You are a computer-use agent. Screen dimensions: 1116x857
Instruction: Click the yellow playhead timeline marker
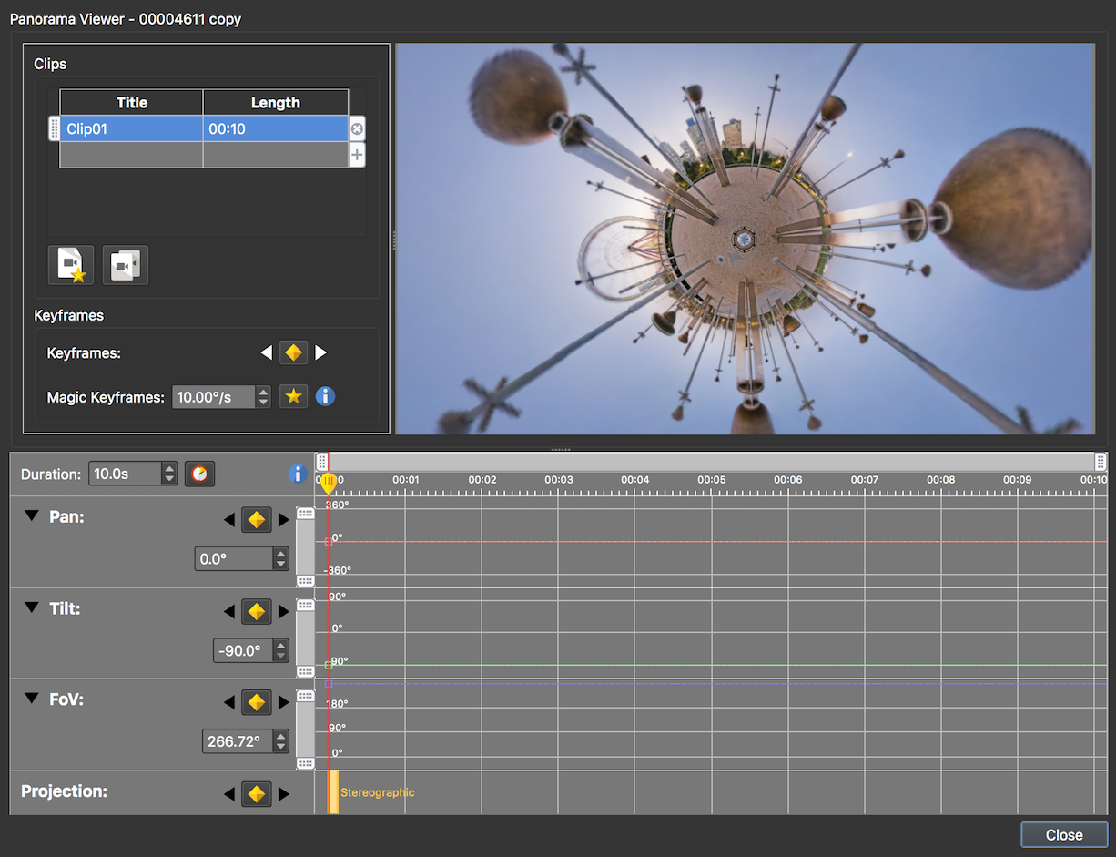click(329, 484)
